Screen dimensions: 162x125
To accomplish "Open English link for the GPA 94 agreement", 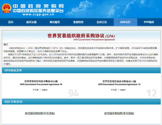I will tap(45, 90).
